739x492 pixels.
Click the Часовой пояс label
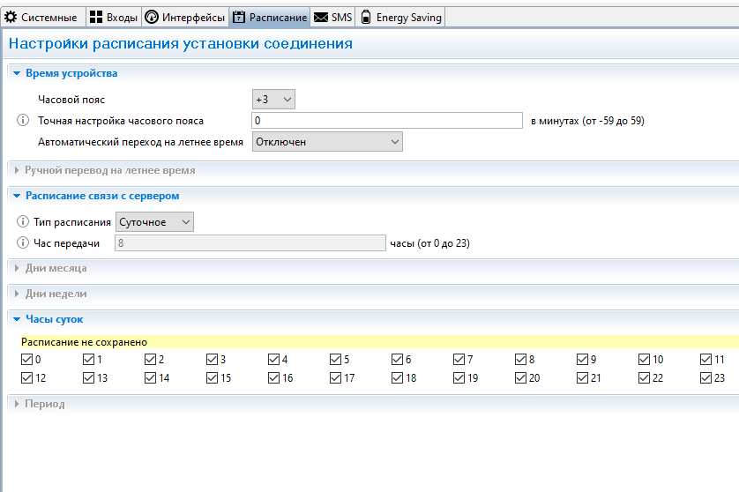point(71,100)
